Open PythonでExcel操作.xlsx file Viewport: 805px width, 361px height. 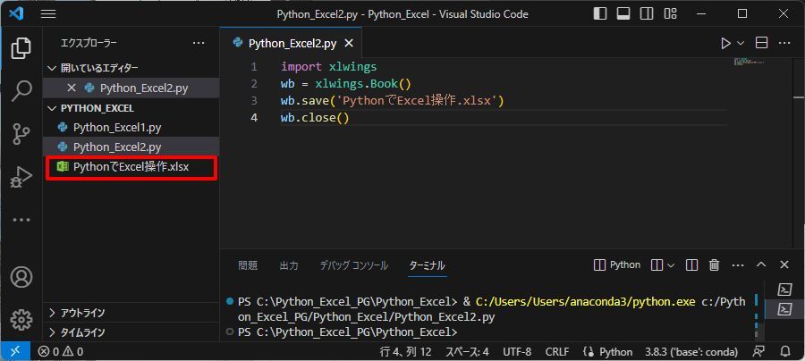(x=131, y=167)
